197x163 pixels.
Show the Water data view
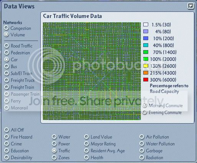(54, 137)
